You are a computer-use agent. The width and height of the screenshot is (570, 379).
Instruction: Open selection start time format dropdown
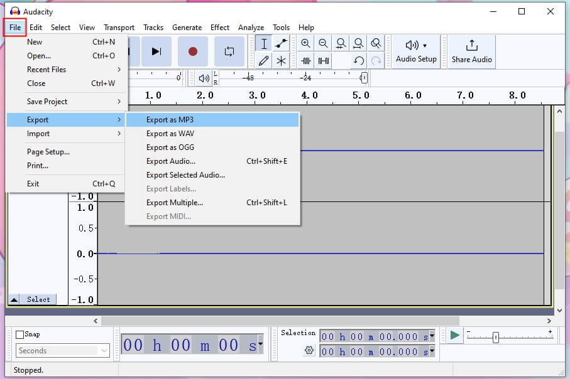point(432,336)
